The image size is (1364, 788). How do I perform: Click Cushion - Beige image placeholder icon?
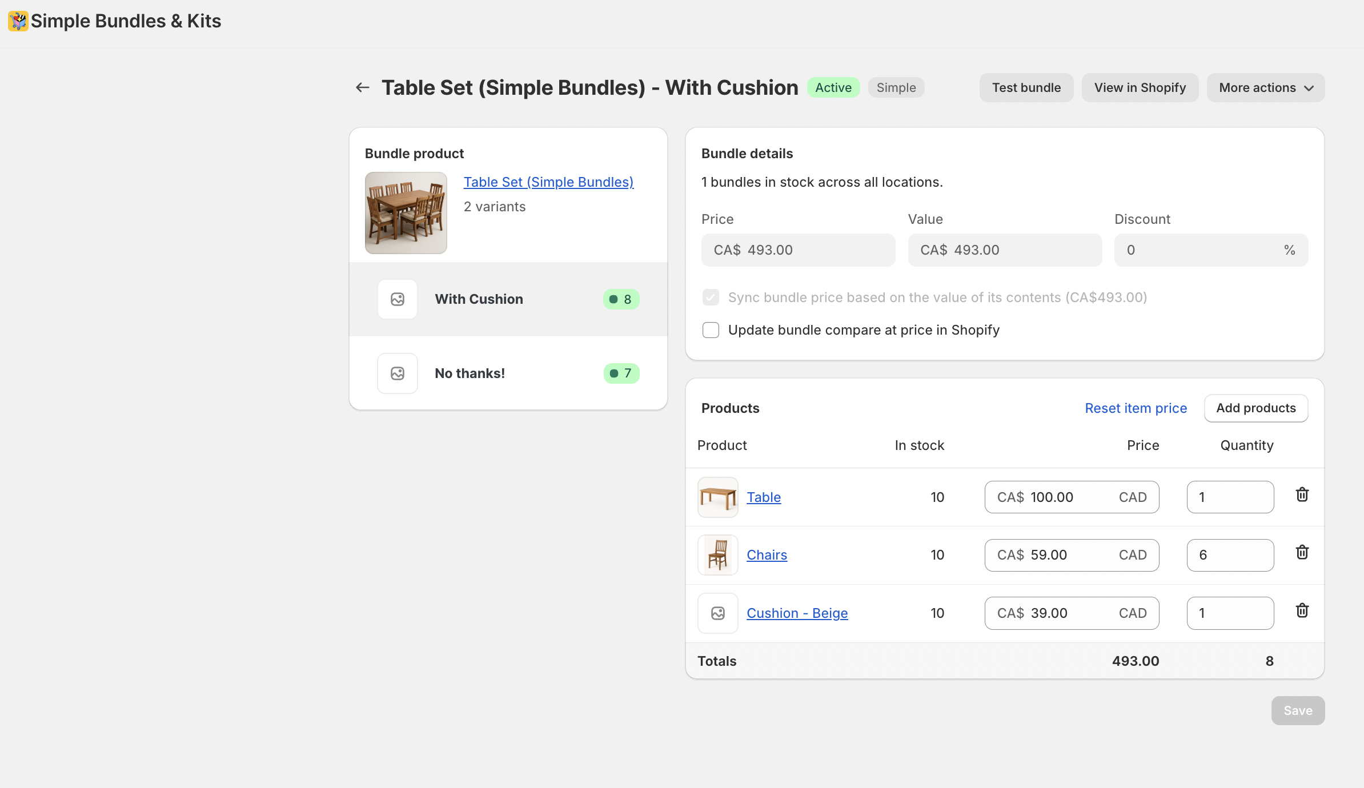718,613
